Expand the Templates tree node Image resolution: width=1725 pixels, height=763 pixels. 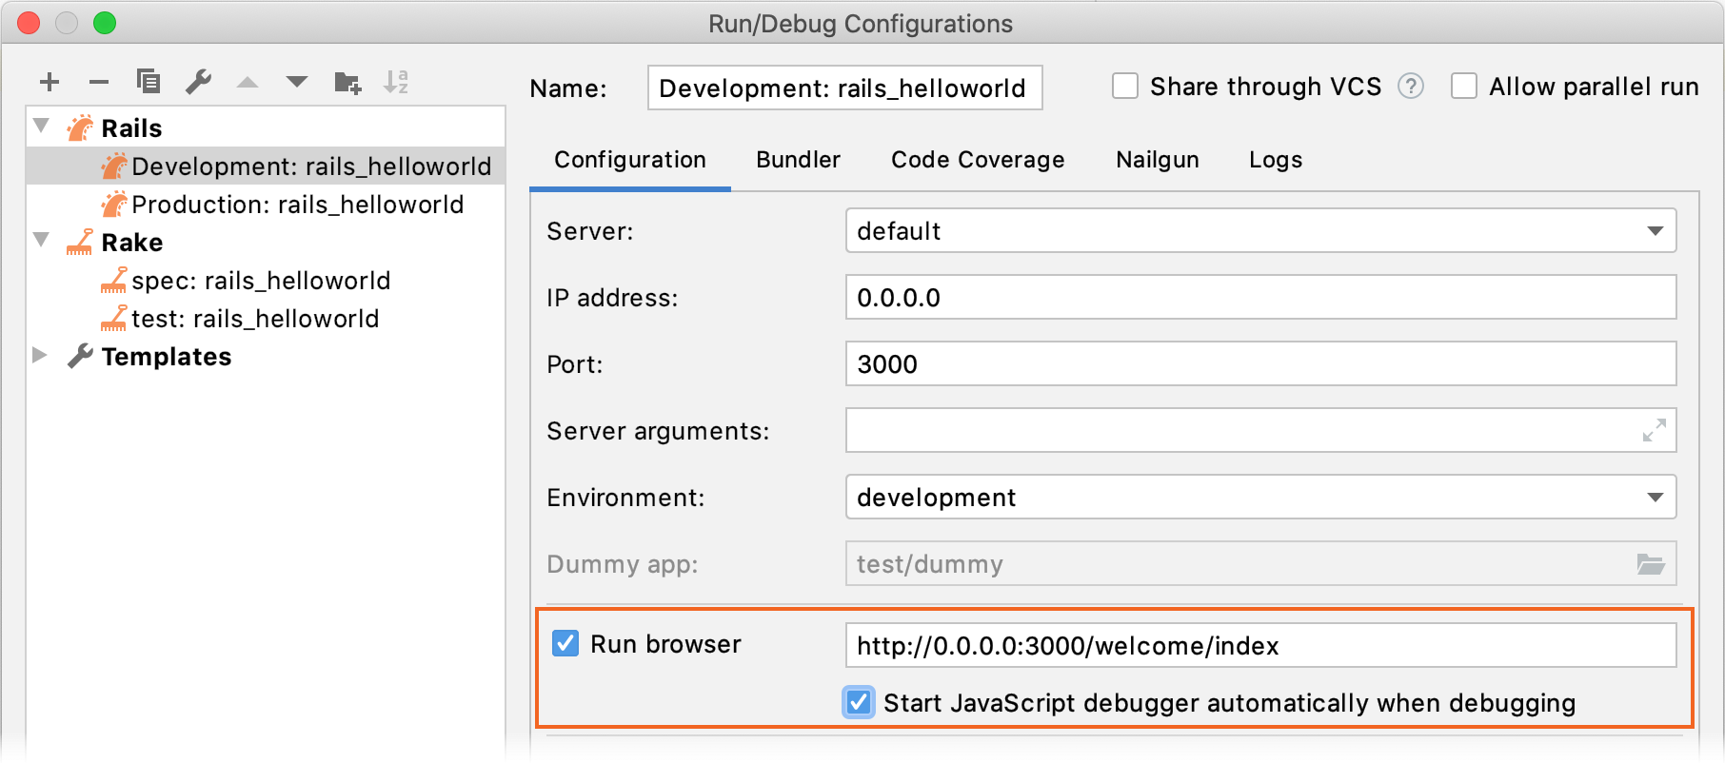coord(40,356)
